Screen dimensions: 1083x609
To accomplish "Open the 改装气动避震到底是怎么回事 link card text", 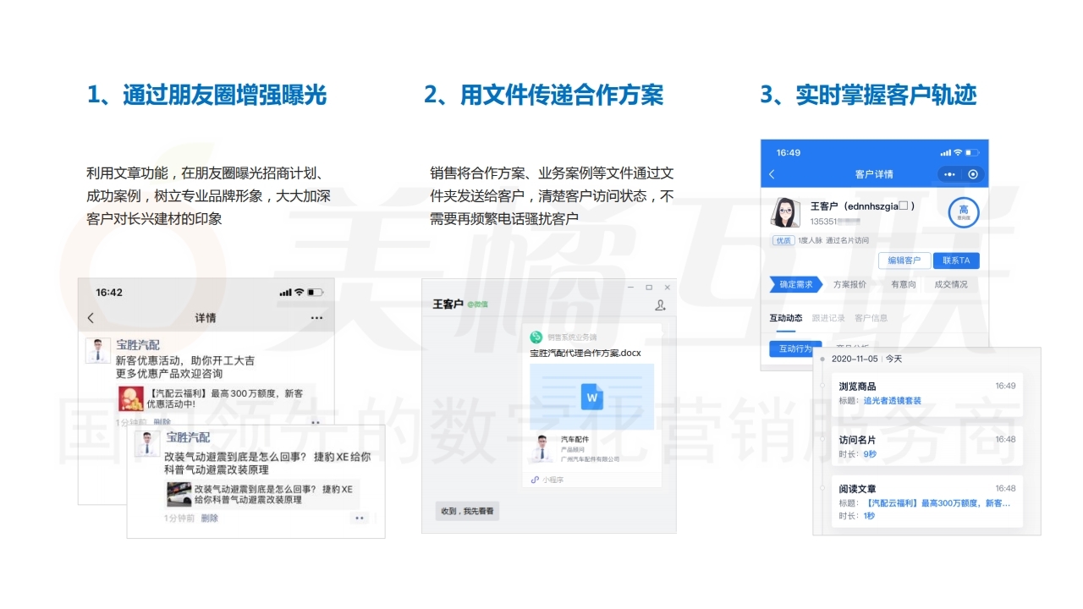I will (x=273, y=494).
